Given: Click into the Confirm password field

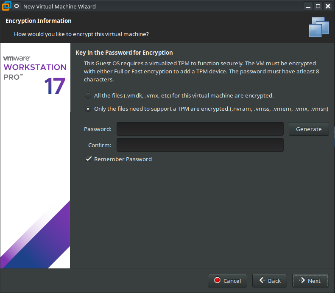Looking at the screenshot, I should click(200, 145).
